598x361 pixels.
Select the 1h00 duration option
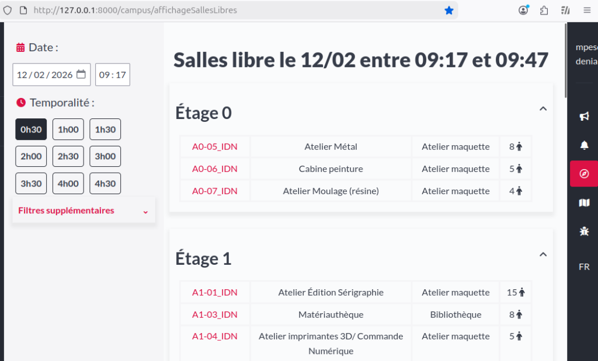coord(68,129)
